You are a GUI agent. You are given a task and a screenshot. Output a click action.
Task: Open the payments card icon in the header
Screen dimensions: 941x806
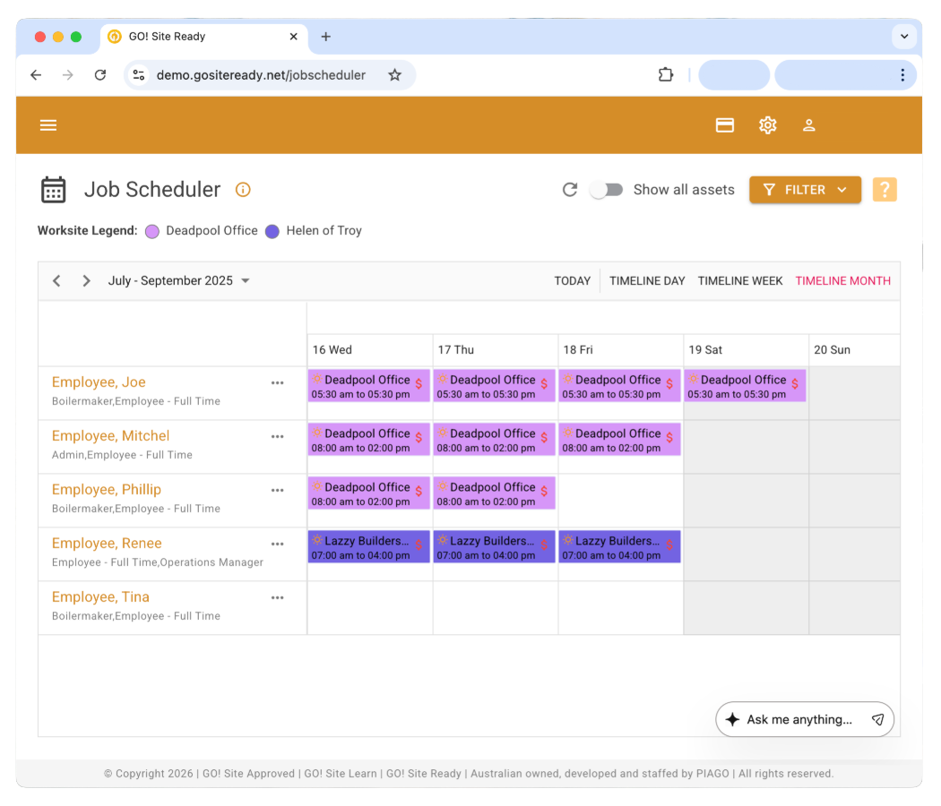click(x=725, y=125)
